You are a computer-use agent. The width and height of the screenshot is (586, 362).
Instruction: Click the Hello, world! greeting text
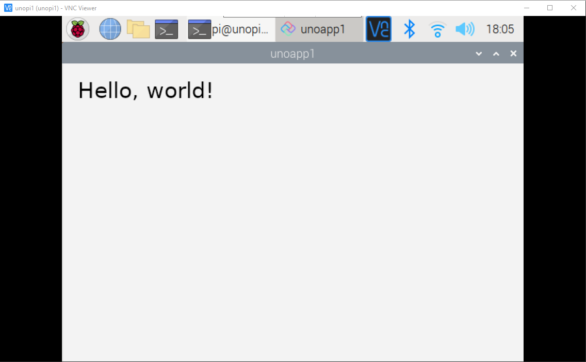click(146, 91)
